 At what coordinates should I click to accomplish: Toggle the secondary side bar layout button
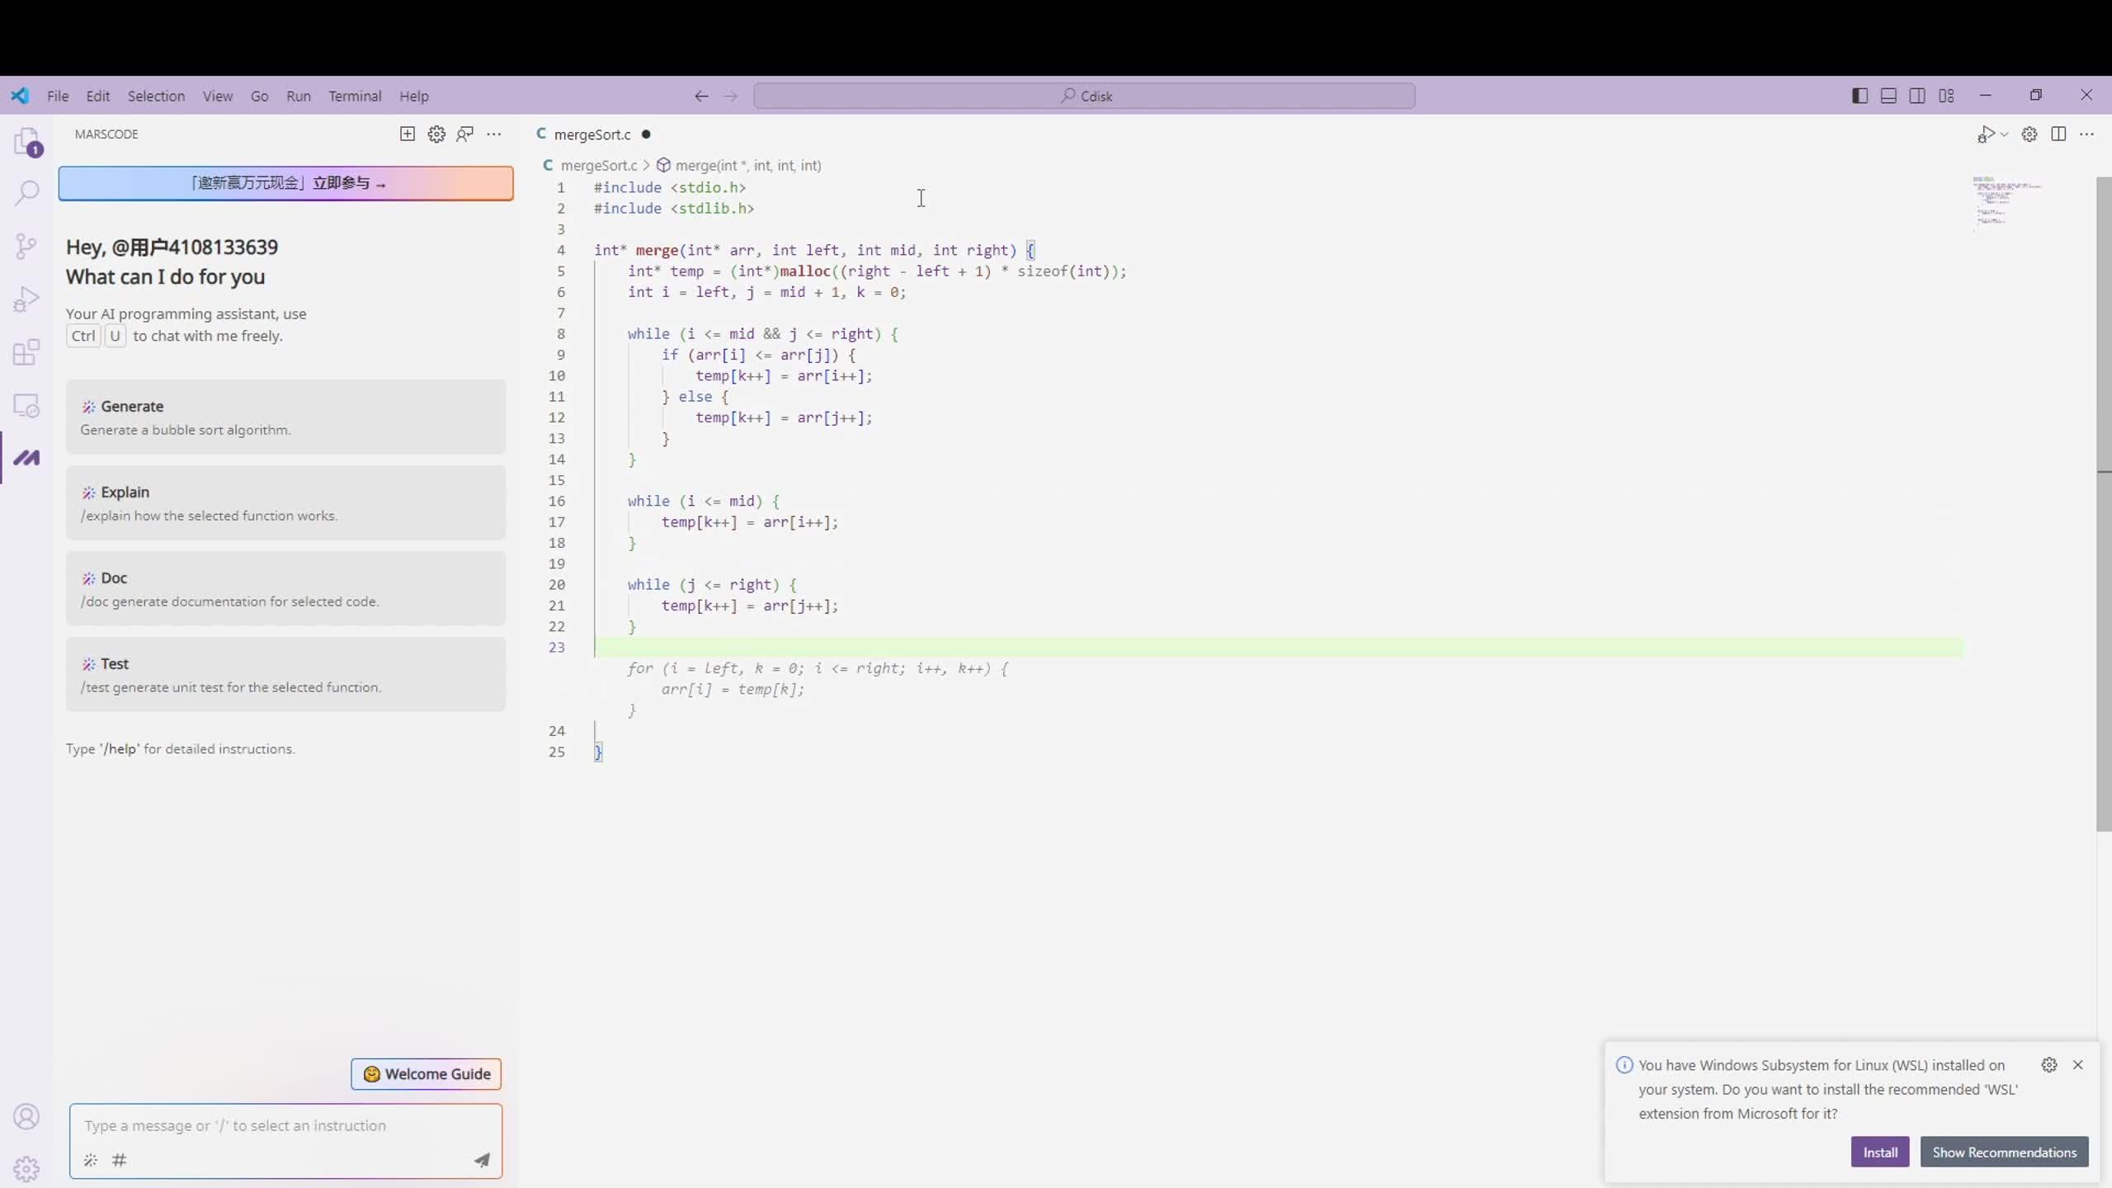(1917, 96)
